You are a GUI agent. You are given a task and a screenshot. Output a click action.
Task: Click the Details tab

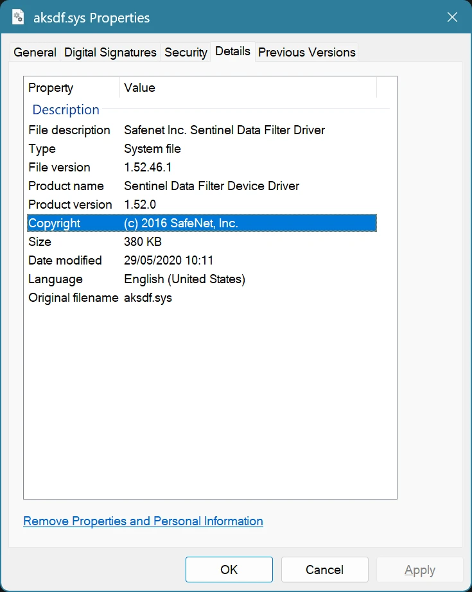click(x=232, y=51)
